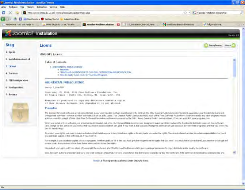Image resolution: width=245 pixels, height=190 pixels.
Task: Open the address bar history dropdown
Action: pos(189,13)
